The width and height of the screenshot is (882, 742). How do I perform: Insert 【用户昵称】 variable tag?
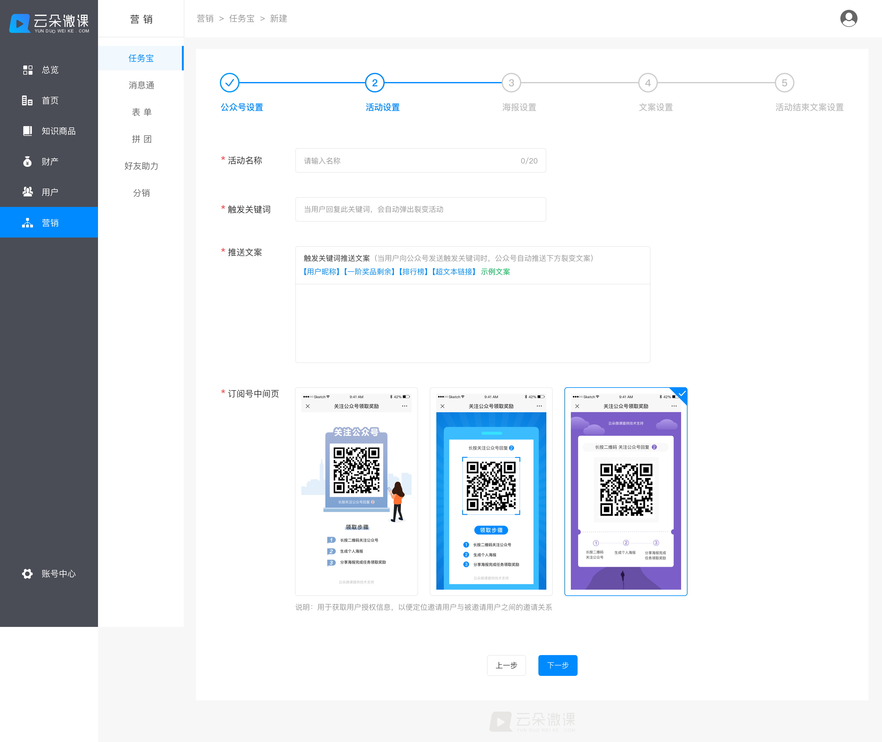321,272
